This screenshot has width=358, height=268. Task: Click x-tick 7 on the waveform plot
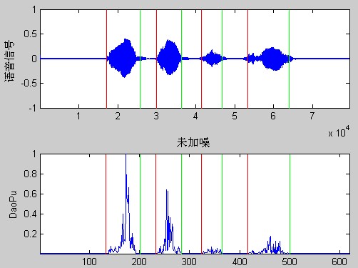(x=312, y=116)
